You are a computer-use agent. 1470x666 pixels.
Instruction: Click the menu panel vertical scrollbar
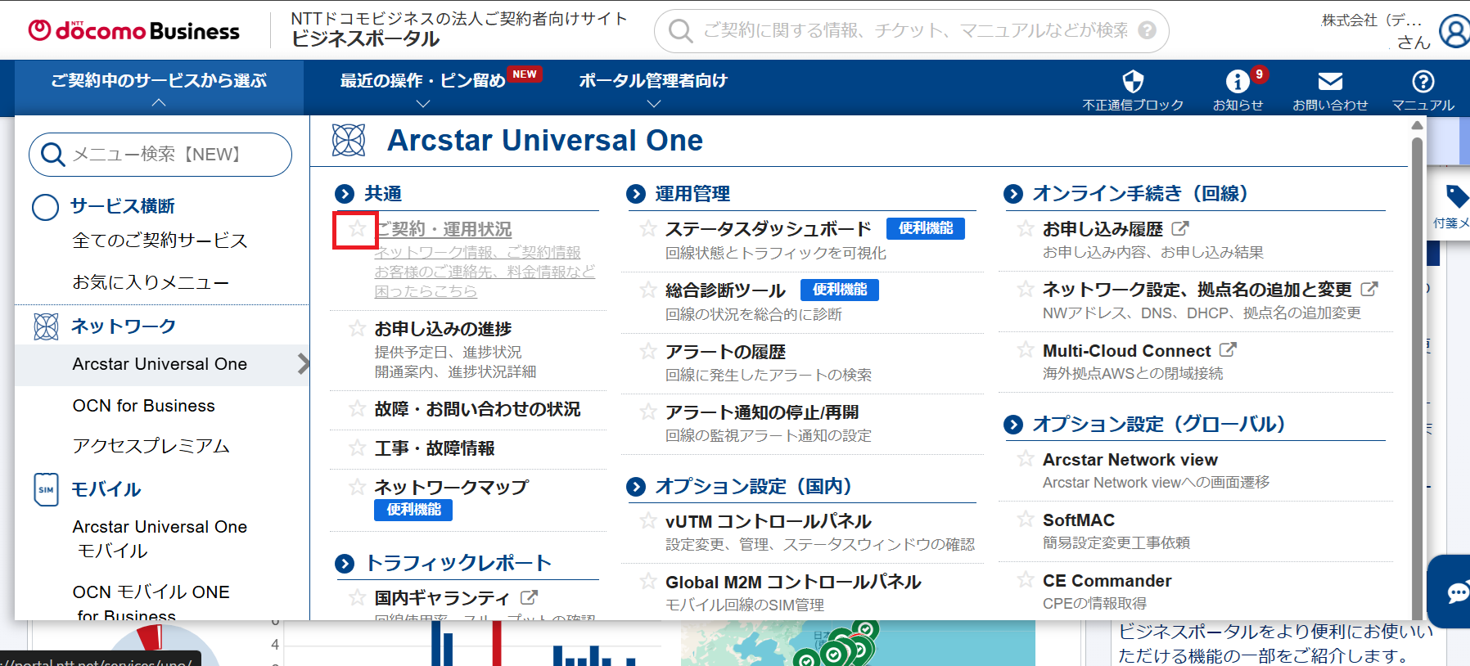[x=1417, y=368]
